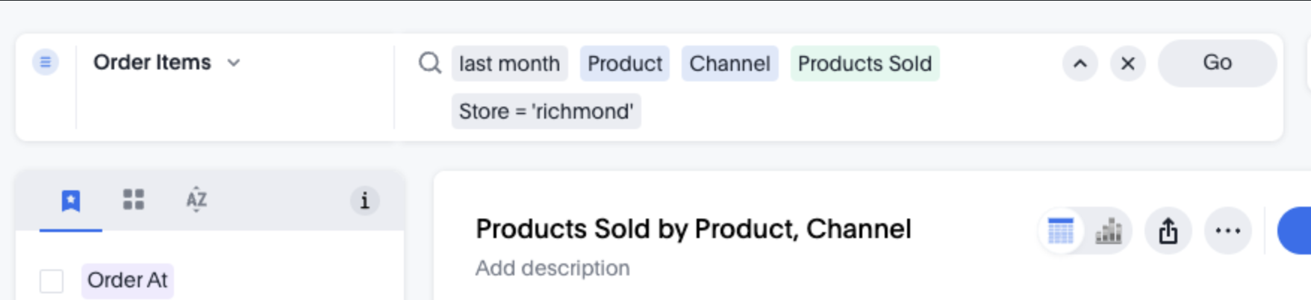Clear the search with the X button
This screenshot has width=1311, height=300.
[x=1128, y=63]
